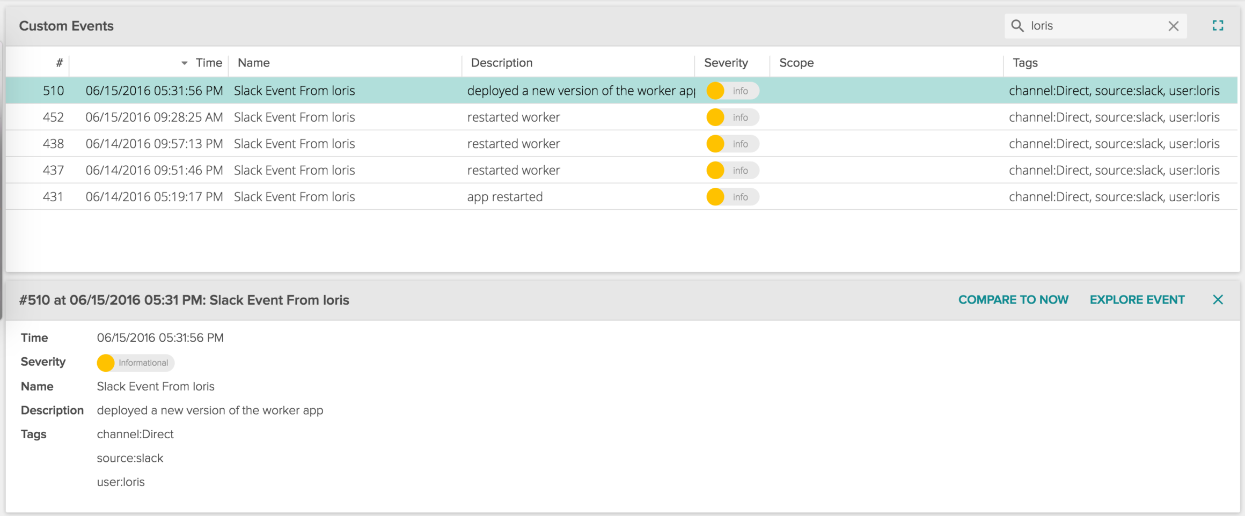Screen dimensions: 1245x516
Task: Click detail Time value 05:31:56 PM
Action: click(x=160, y=337)
